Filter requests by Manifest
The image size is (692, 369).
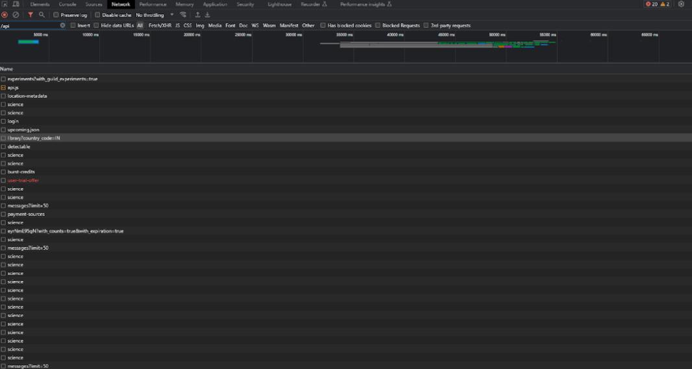pyautogui.click(x=289, y=25)
